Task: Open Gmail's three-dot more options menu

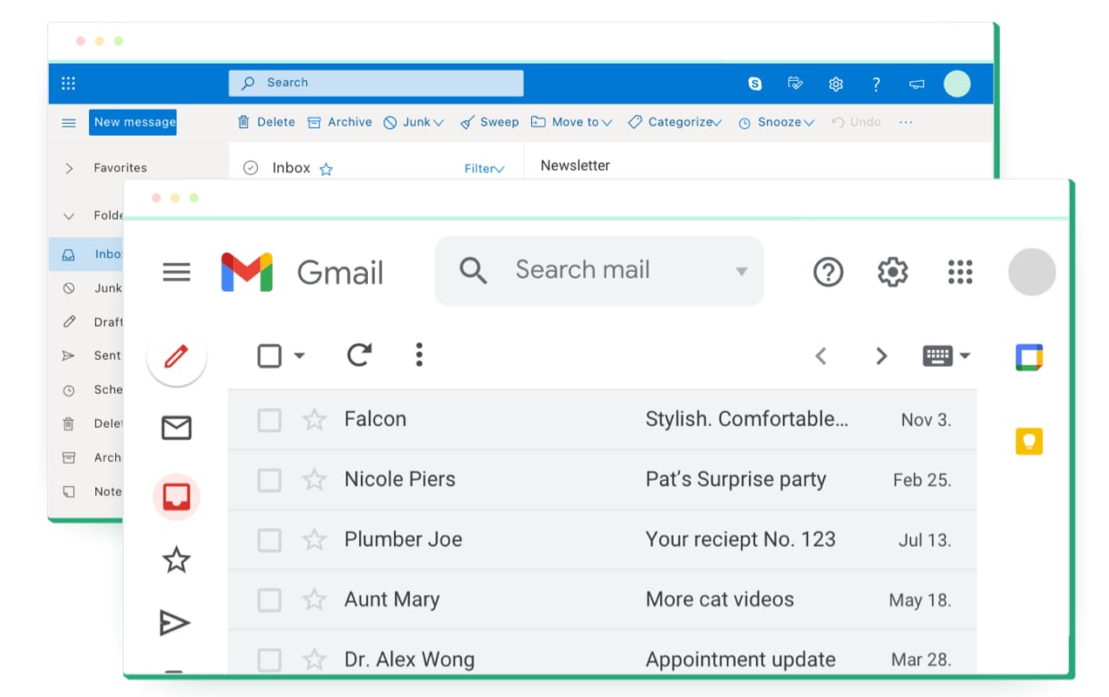Action: 418,355
